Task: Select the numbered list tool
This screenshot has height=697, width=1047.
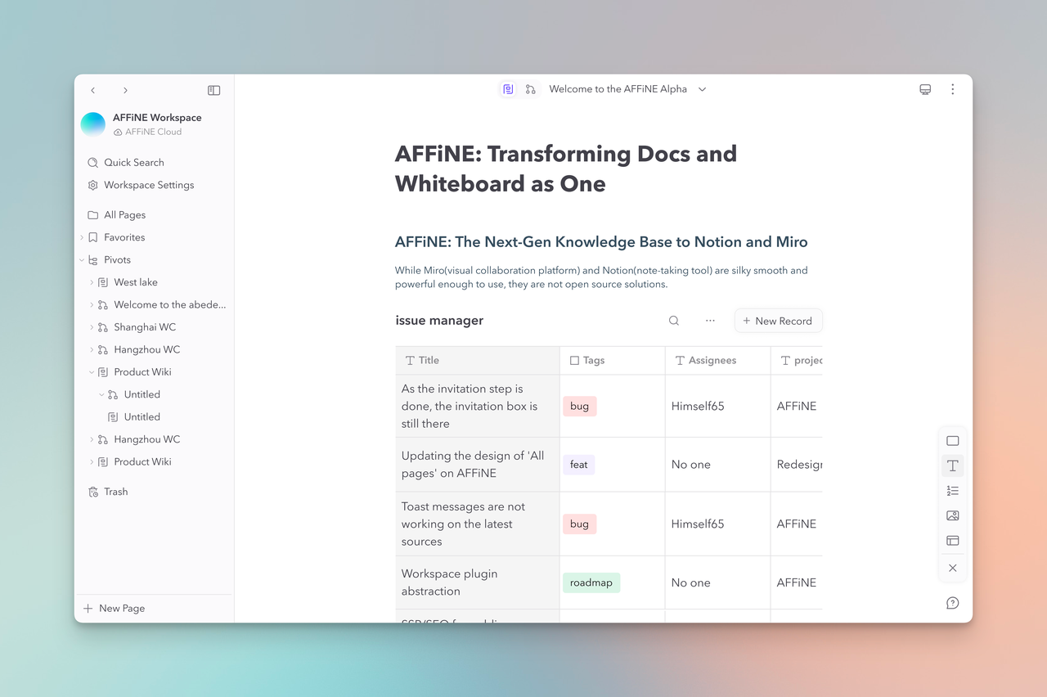Action: 952,491
